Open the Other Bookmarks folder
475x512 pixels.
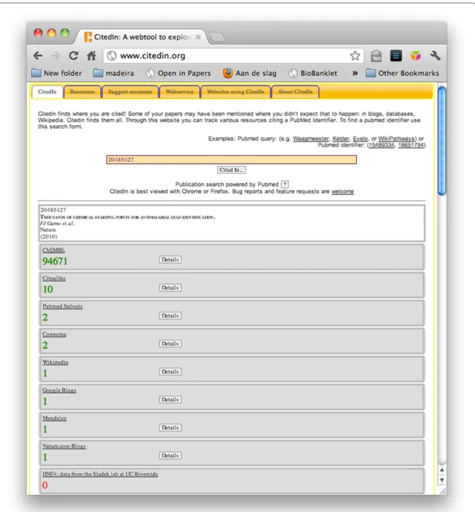(402, 73)
